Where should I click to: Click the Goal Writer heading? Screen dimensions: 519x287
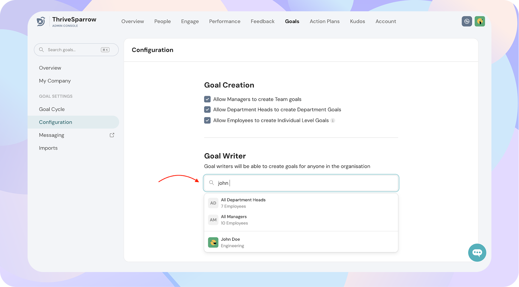coord(225,156)
